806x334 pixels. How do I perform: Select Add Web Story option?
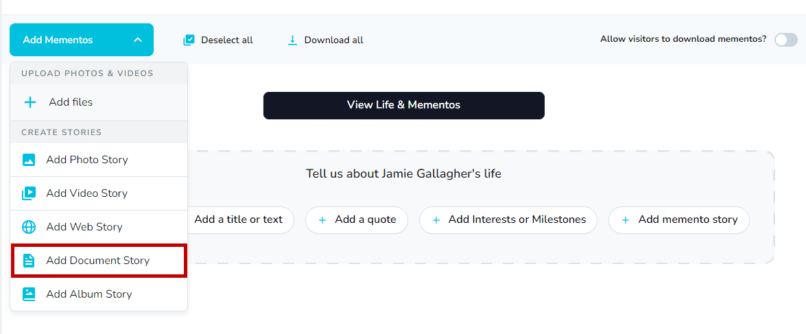84,227
